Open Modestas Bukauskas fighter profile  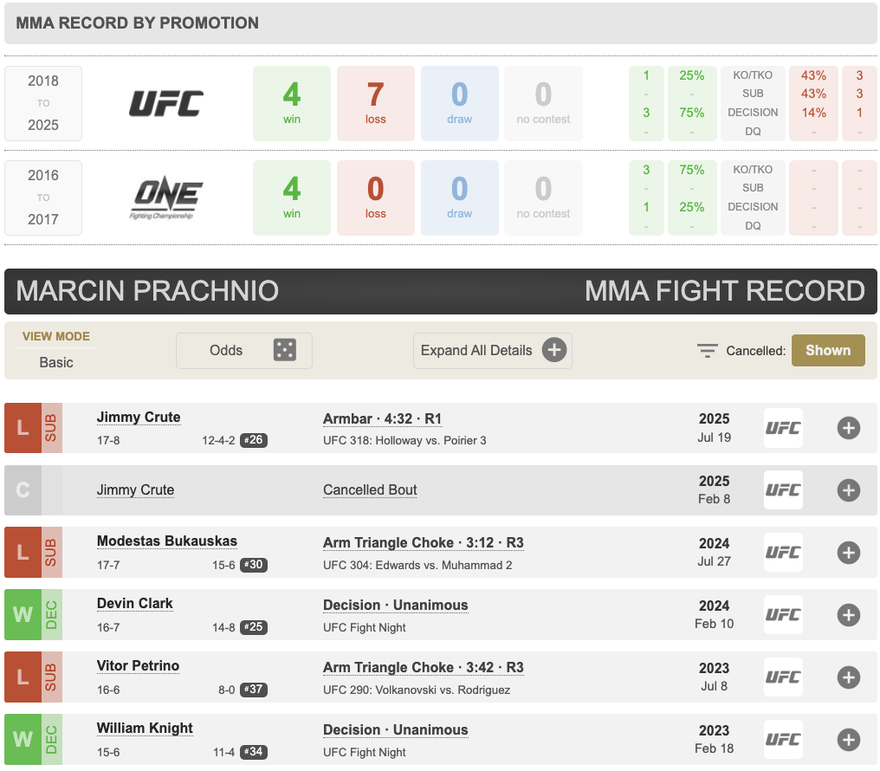[x=166, y=541]
